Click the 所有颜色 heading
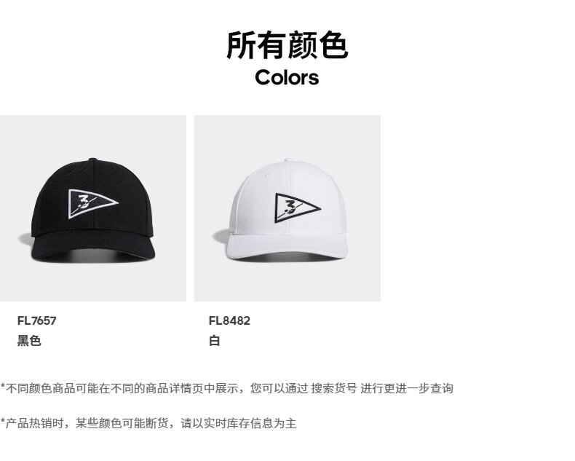 [x=287, y=45]
